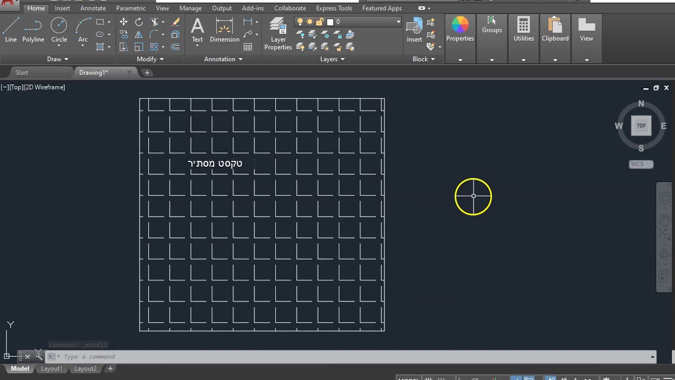Select the Circle tool

click(59, 30)
